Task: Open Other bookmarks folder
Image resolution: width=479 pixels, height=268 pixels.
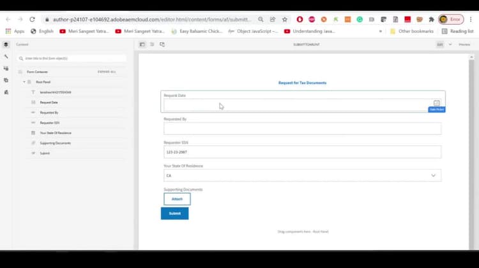Action: [x=412, y=31]
